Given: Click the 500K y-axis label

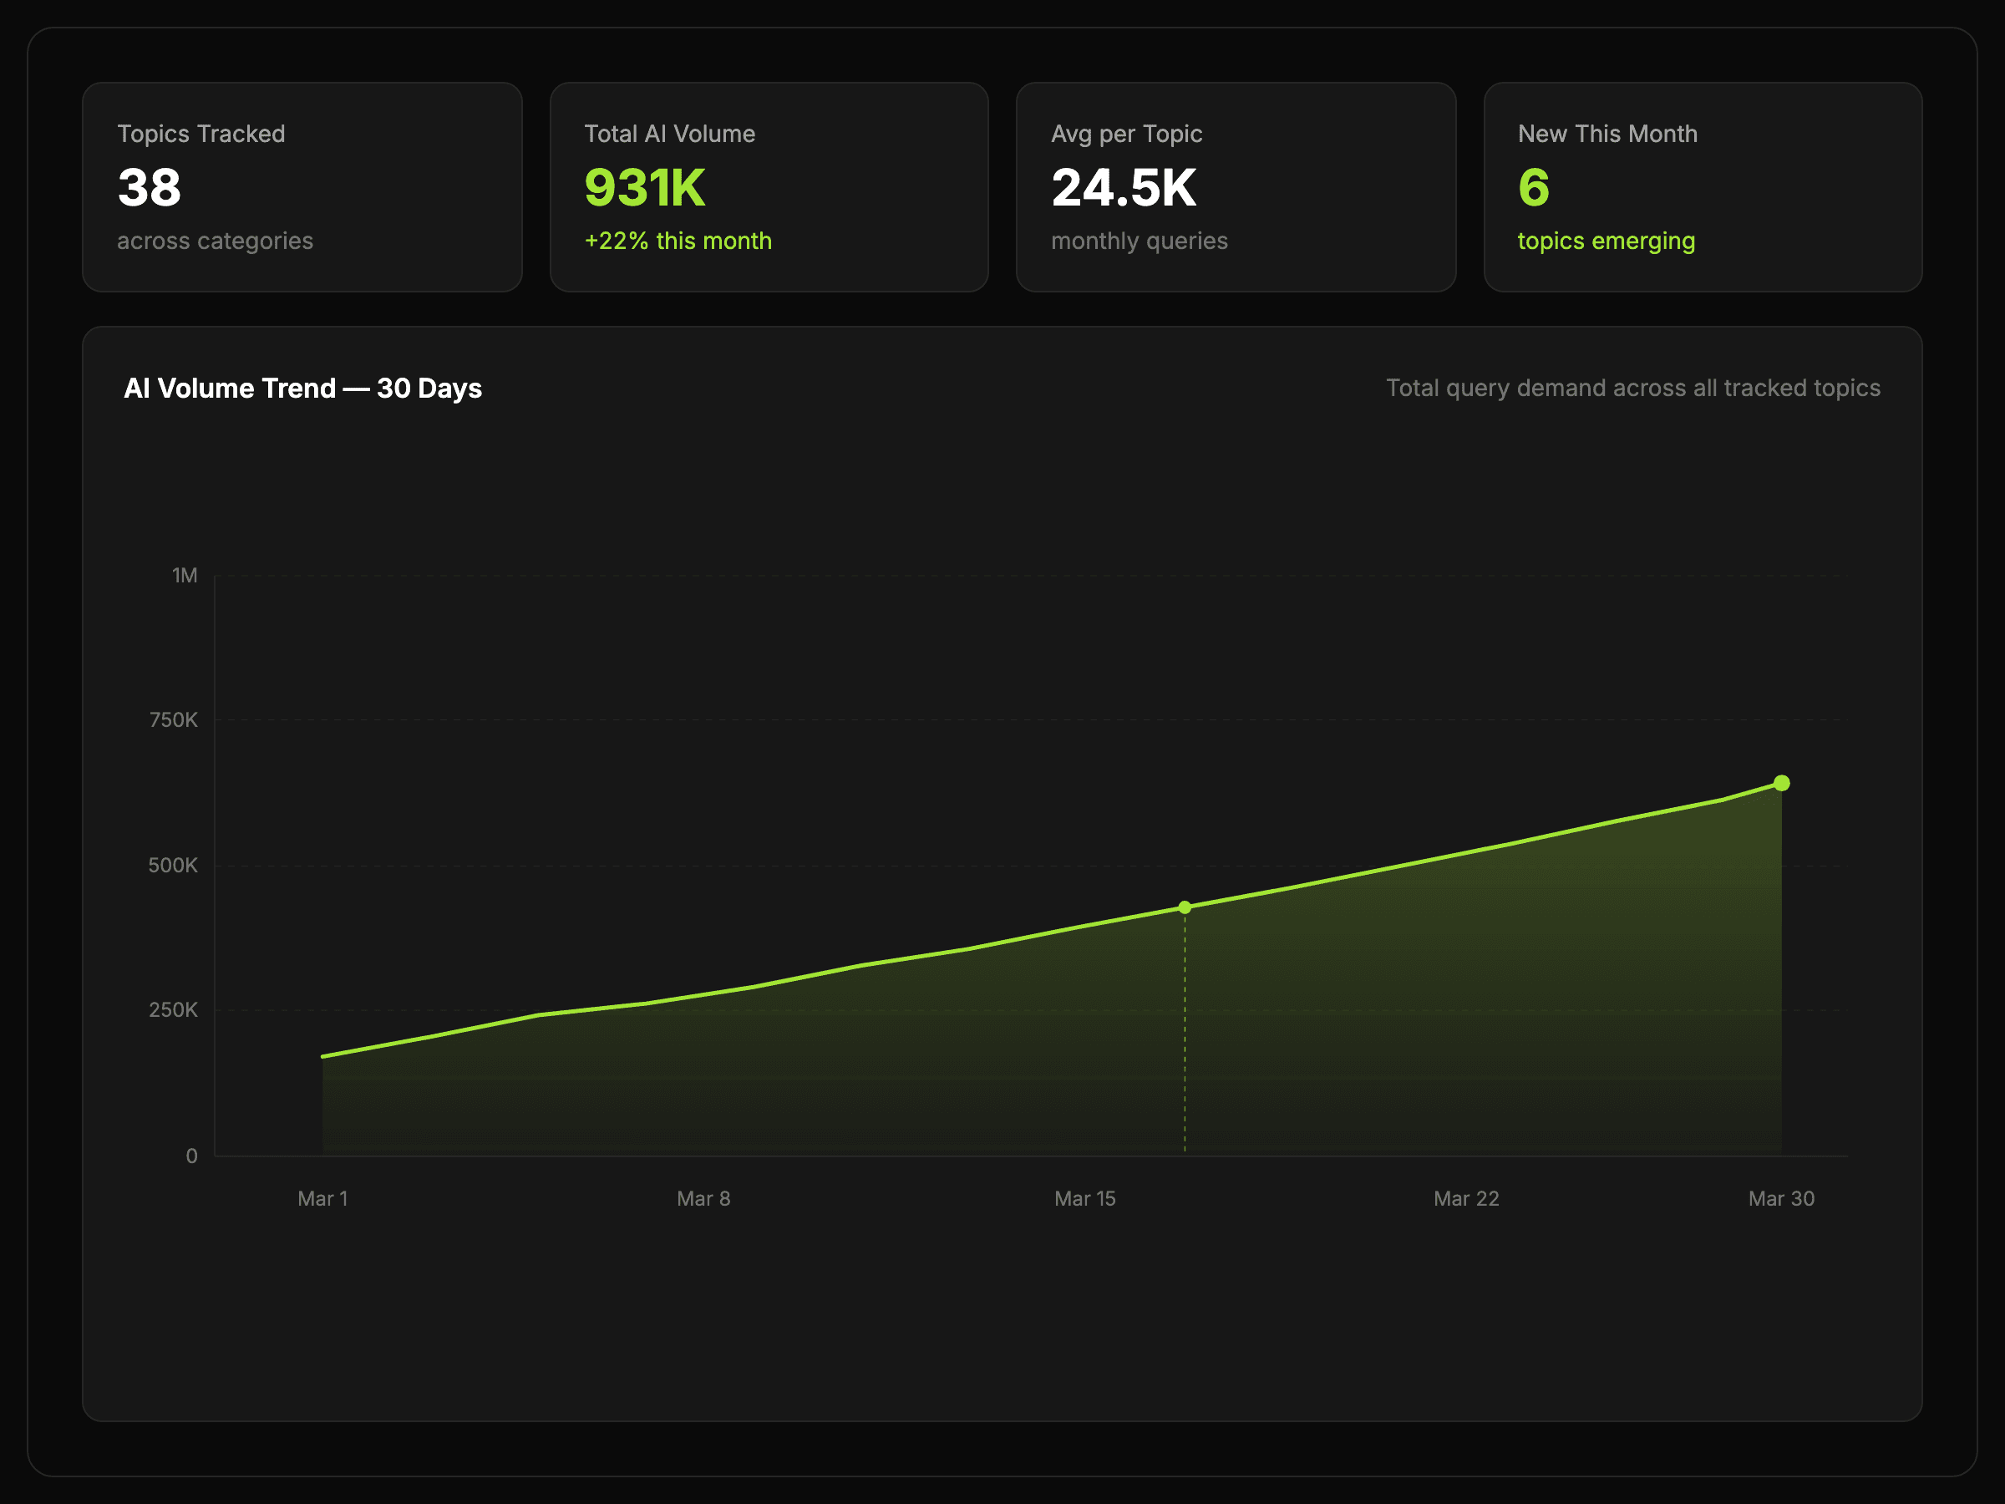Looking at the screenshot, I should (172, 865).
